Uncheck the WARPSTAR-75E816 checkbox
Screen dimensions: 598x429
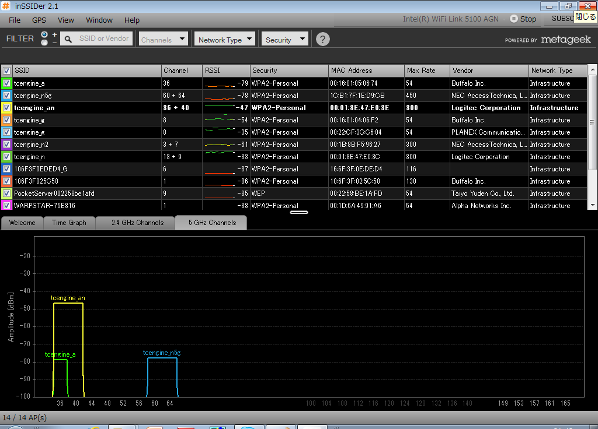6,206
